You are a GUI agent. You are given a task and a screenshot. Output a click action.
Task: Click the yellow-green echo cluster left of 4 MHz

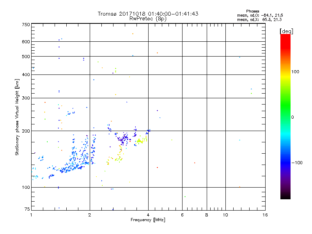(x=142, y=140)
